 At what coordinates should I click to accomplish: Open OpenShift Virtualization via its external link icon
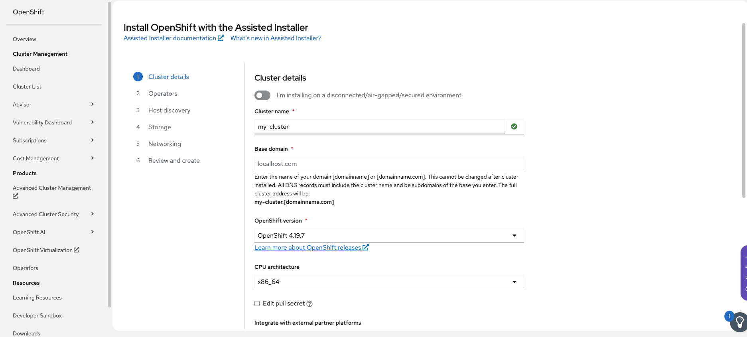click(x=77, y=250)
